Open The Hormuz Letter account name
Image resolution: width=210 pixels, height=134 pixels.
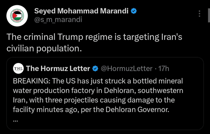tap(58, 69)
